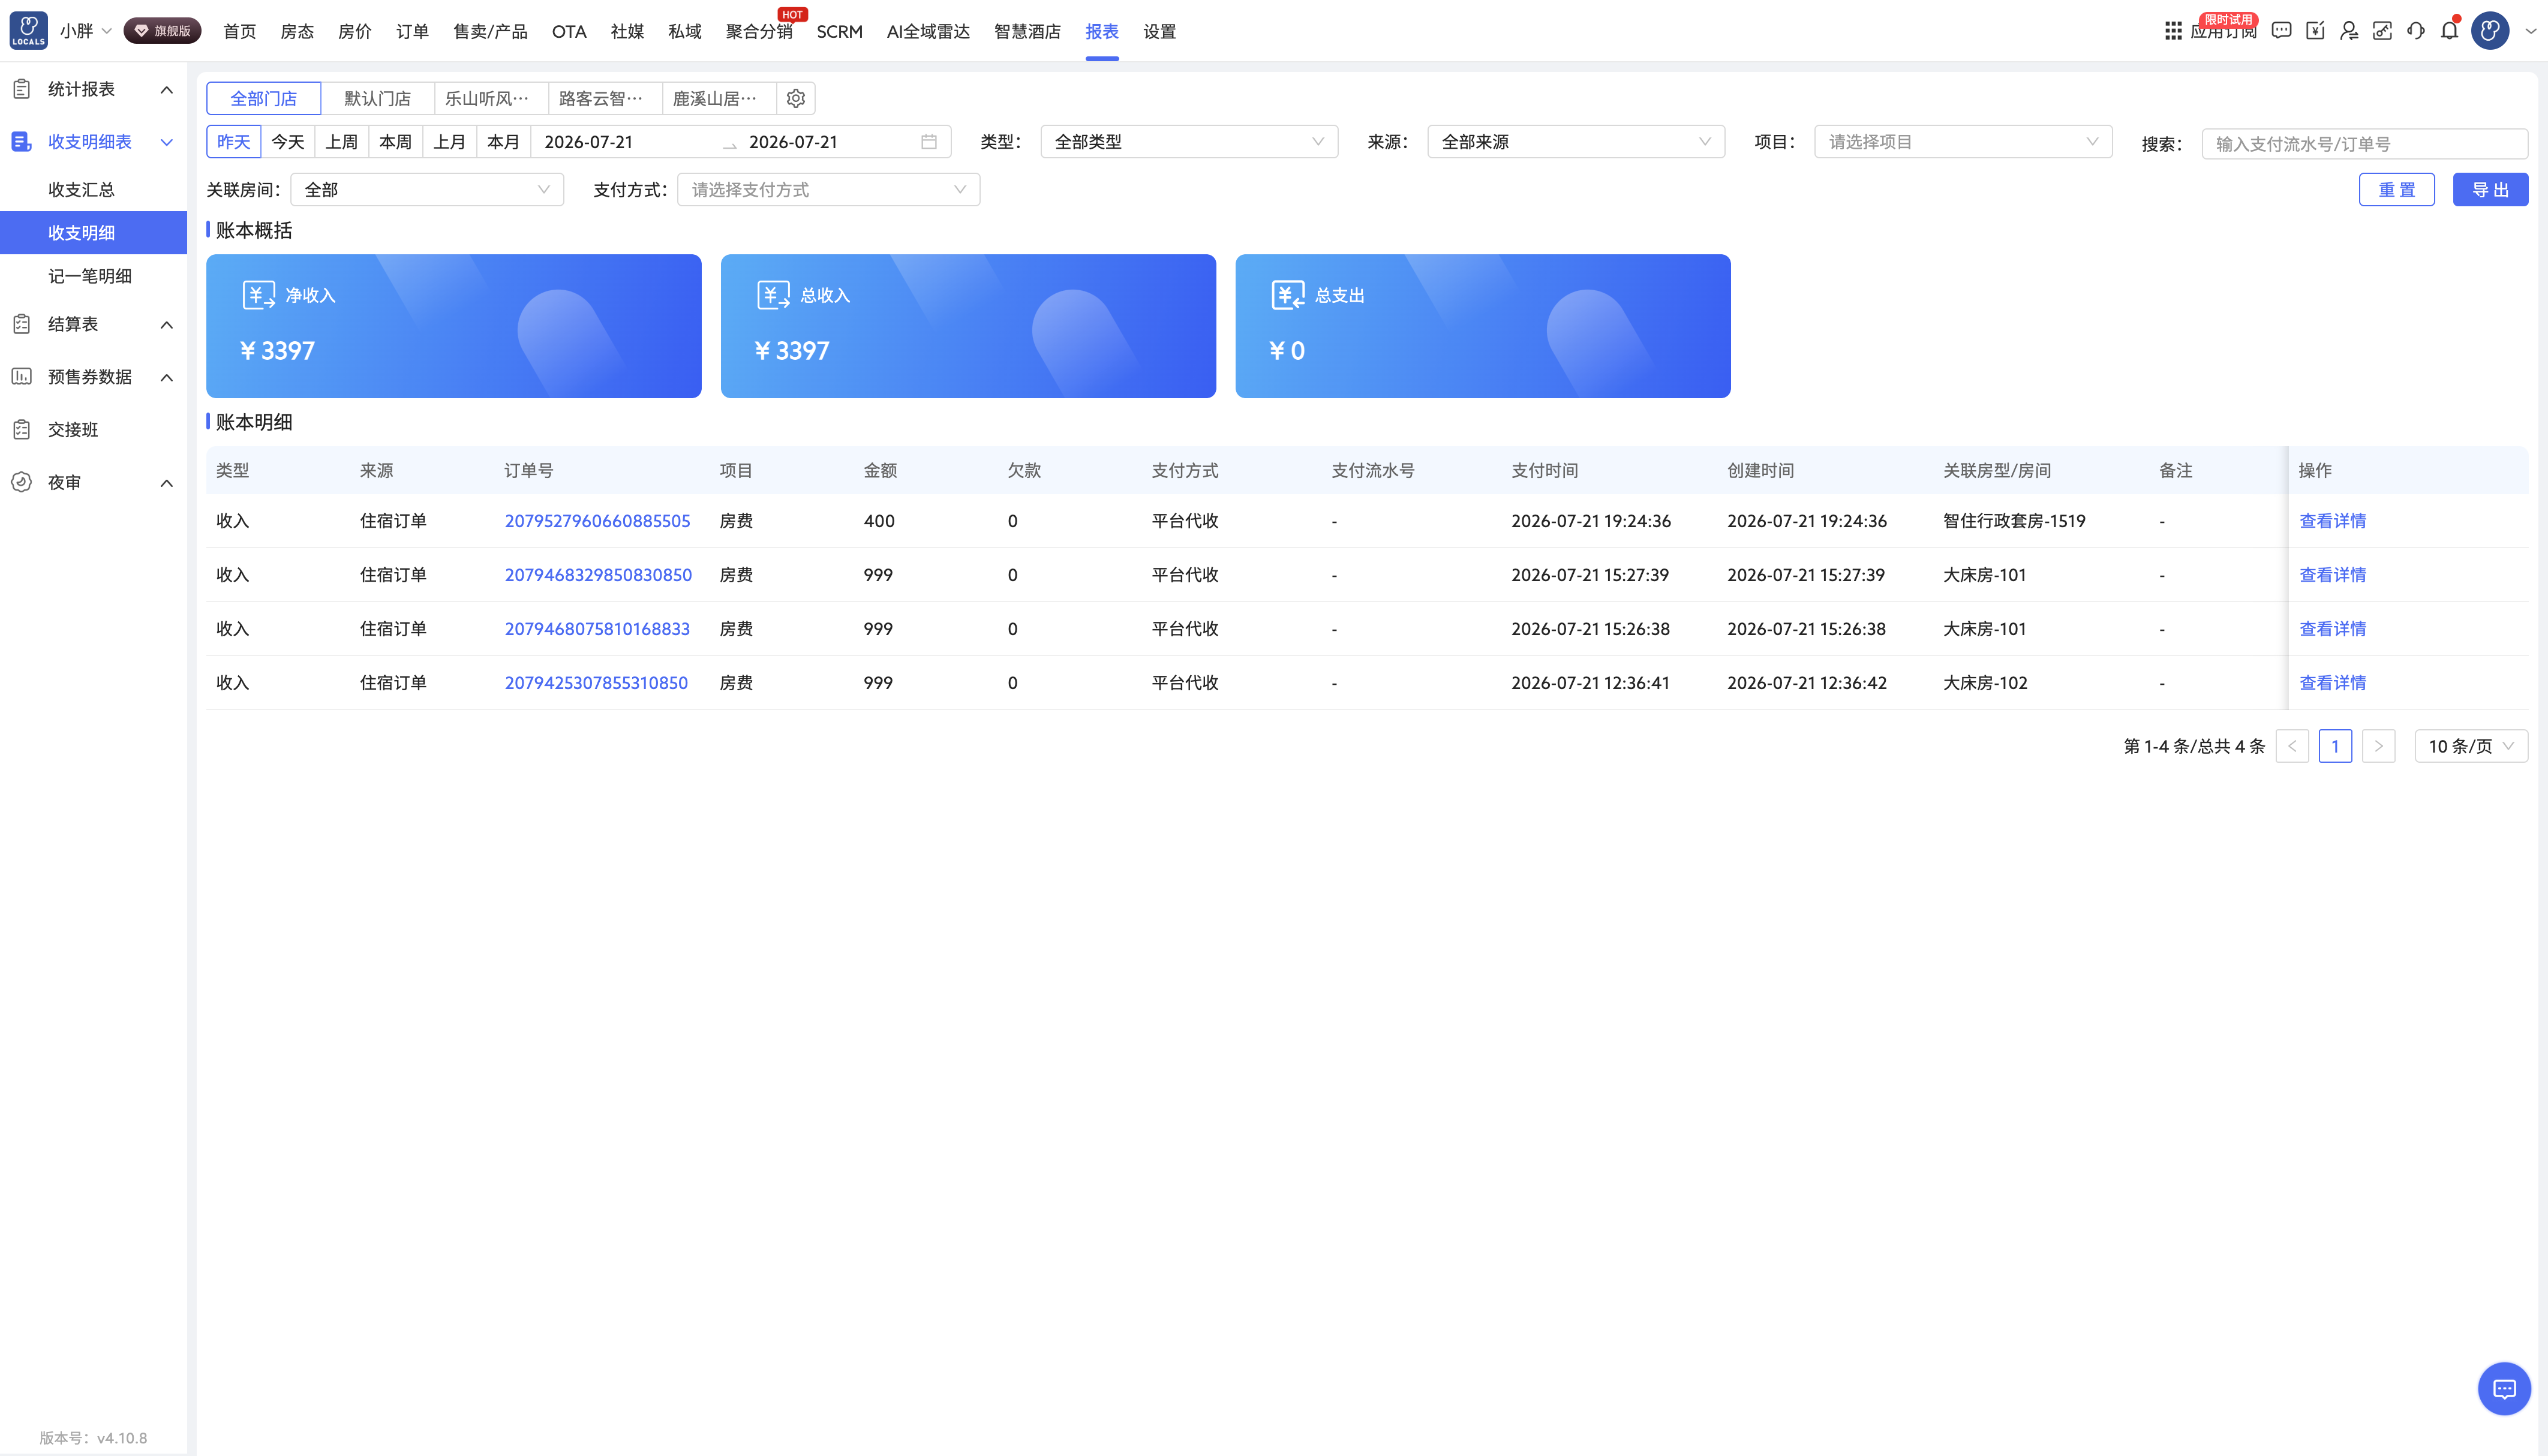Open the 应用订阅 apps grid icon
Image resolution: width=2548 pixels, height=1456 pixels.
pos(2173,31)
